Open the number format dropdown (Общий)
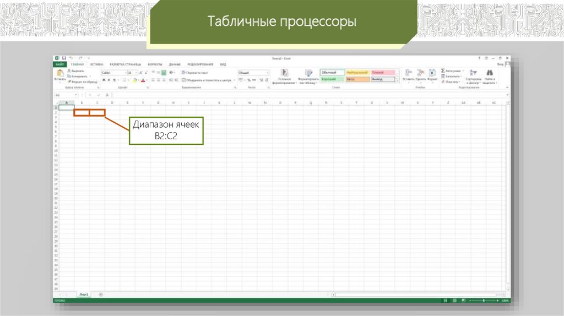 pos(267,73)
